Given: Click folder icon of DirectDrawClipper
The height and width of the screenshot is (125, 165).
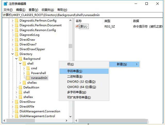Looking at the screenshot, I should click(x=16, y=49).
